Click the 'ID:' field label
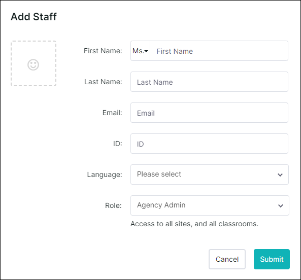This screenshot has width=301, height=280. coord(117,144)
